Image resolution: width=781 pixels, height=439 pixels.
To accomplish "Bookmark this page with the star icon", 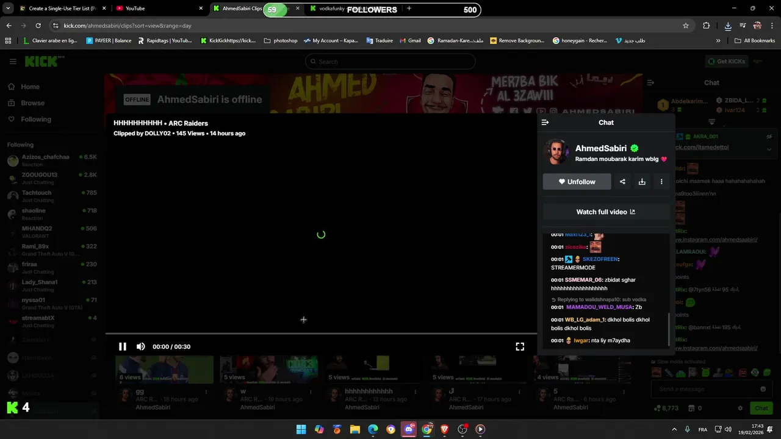I will click(x=686, y=26).
